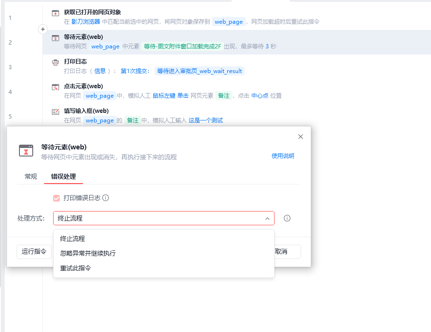Click line number 4 in gutter
The height and width of the screenshot is (332, 431).
(x=10, y=92)
